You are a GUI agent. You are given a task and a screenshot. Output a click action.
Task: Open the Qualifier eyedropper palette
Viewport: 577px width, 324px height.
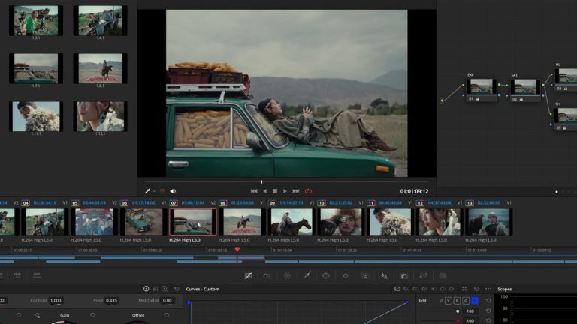tap(307, 275)
